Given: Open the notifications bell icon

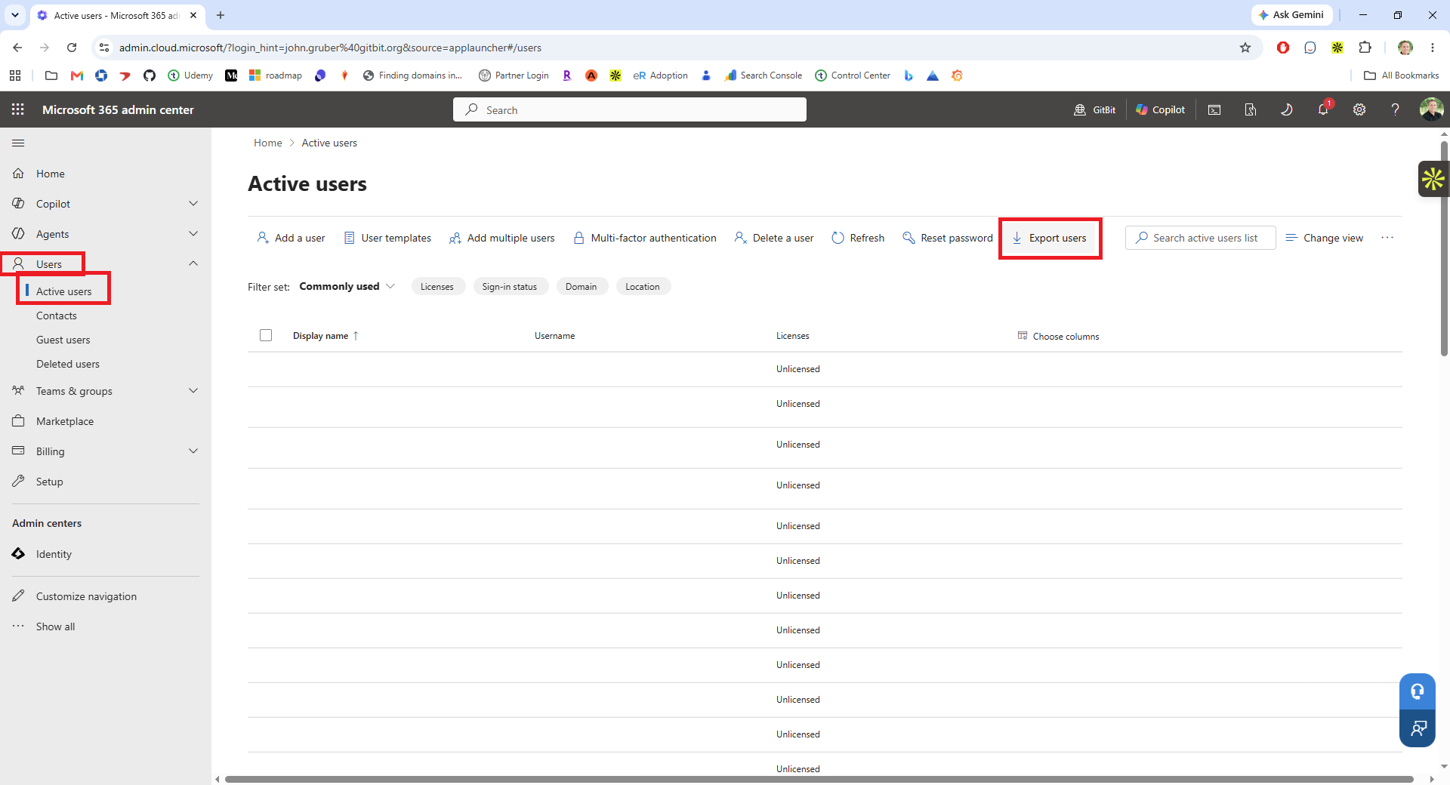Looking at the screenshot, I should pyautogui.click(x=1323, y=109).
